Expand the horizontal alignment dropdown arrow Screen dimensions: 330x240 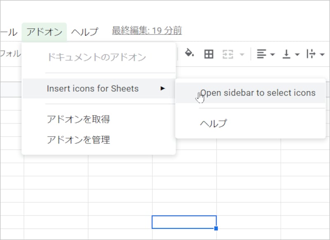click(x=272, y=54)
